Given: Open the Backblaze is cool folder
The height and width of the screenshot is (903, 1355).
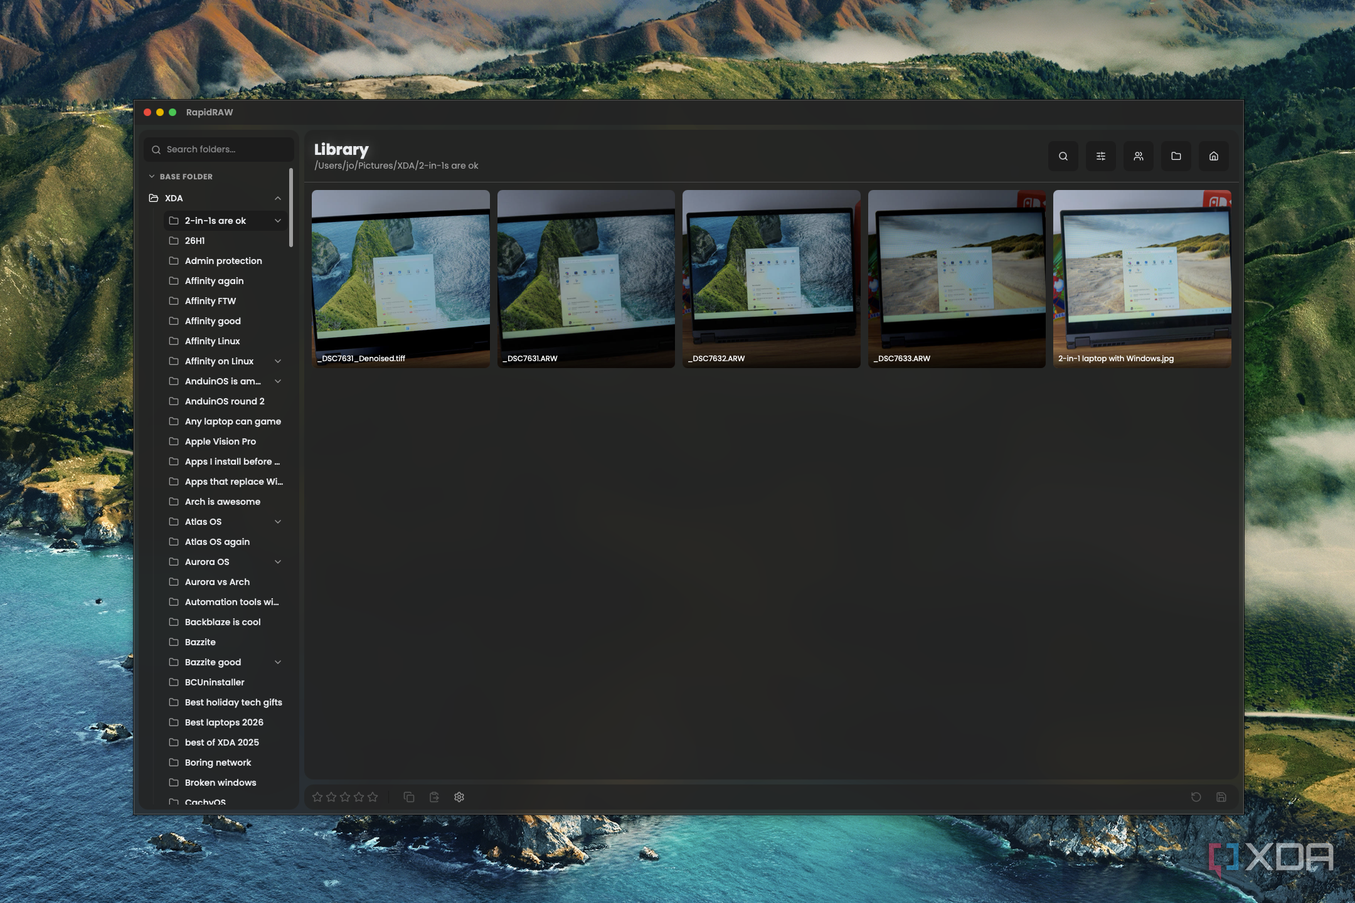Looking at the screenshot, I should (226, 622).
